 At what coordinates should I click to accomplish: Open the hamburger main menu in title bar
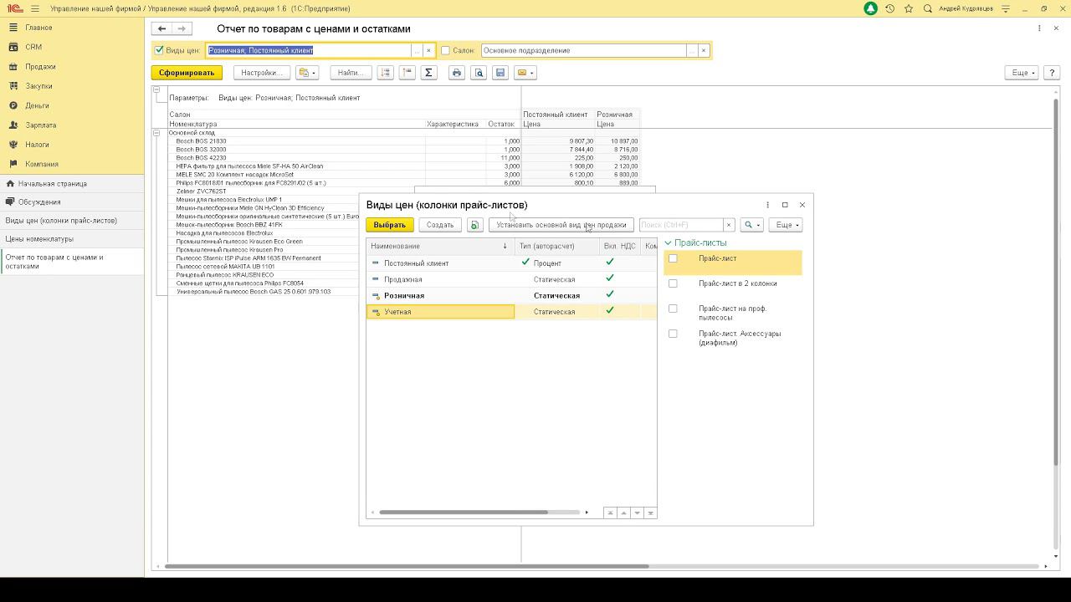[x=34, y=8]
